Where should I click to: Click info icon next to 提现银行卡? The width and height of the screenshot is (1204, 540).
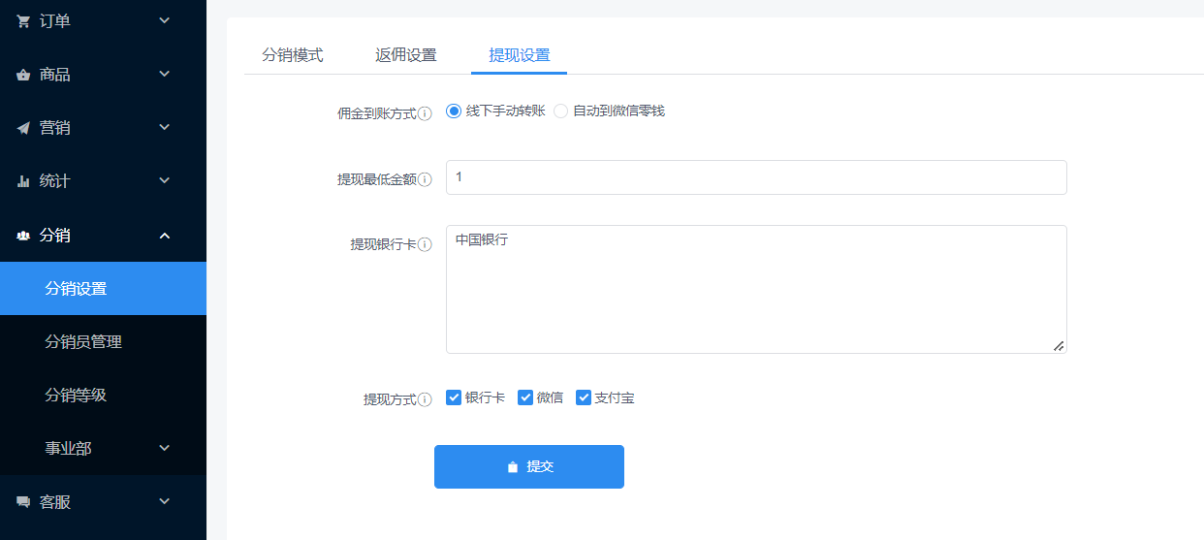425,244
